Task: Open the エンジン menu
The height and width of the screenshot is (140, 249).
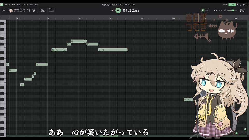Action: 25,5
